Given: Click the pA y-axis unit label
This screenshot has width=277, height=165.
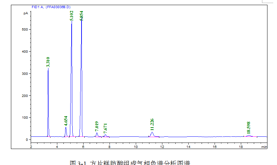Looking at the screenshot, I should coord(26,13).
